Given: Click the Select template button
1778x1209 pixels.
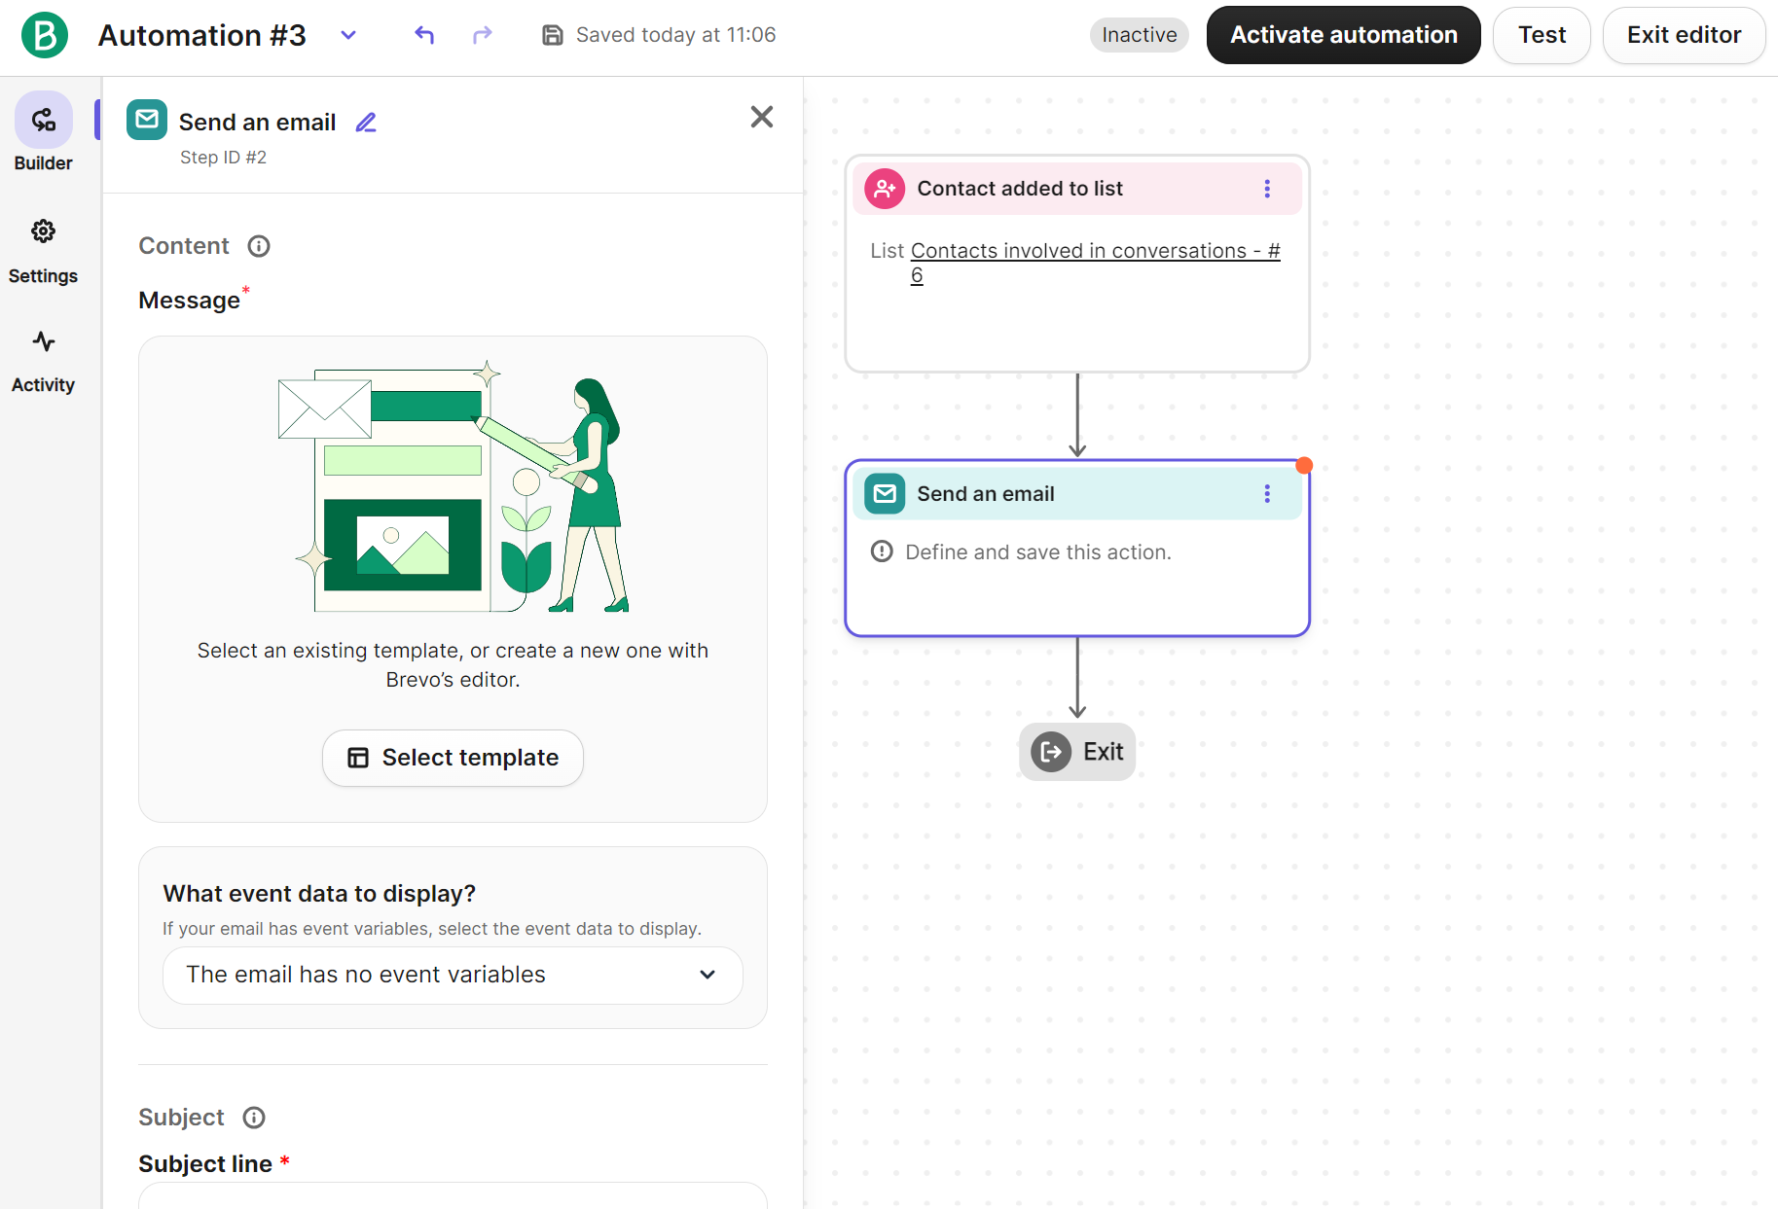Looking at the screenshot, I should coord(453,758).
